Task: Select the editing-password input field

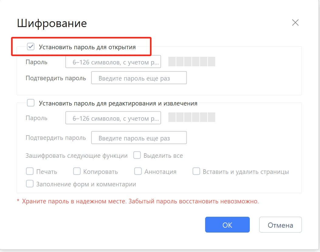Action: coord(113,118)
